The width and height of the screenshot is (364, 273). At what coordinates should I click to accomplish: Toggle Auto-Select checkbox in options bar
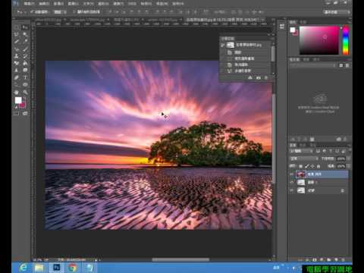[x=32, y=12]
